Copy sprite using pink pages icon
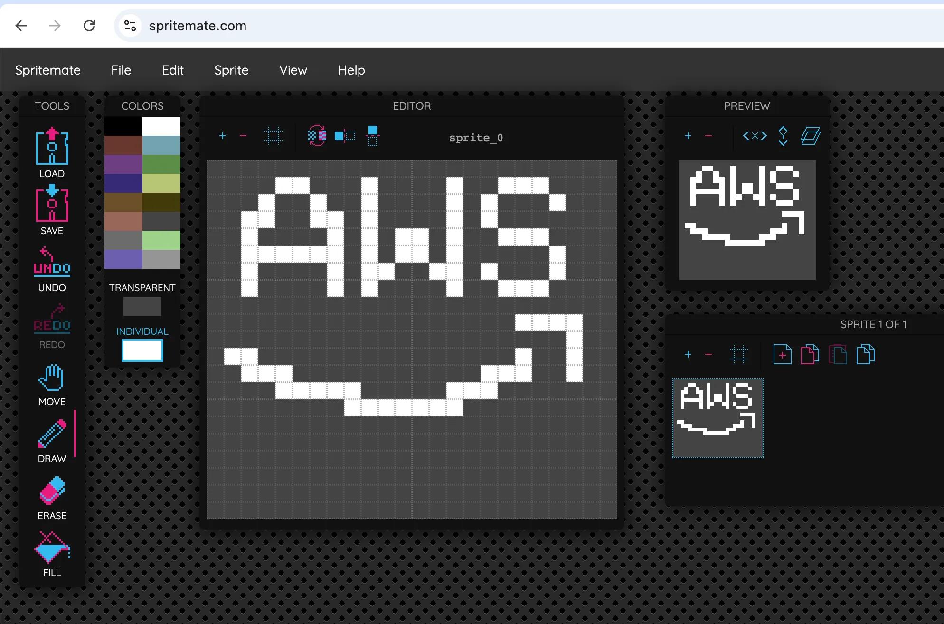This screenshot has height=624, width=944. click(x=810, y=355)
